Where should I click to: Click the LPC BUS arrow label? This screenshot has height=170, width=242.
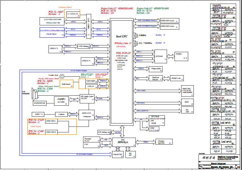(x=118, y=132)
